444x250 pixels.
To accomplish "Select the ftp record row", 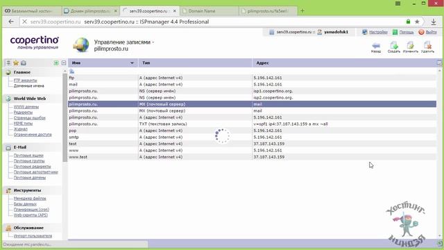I will point(252,78).
